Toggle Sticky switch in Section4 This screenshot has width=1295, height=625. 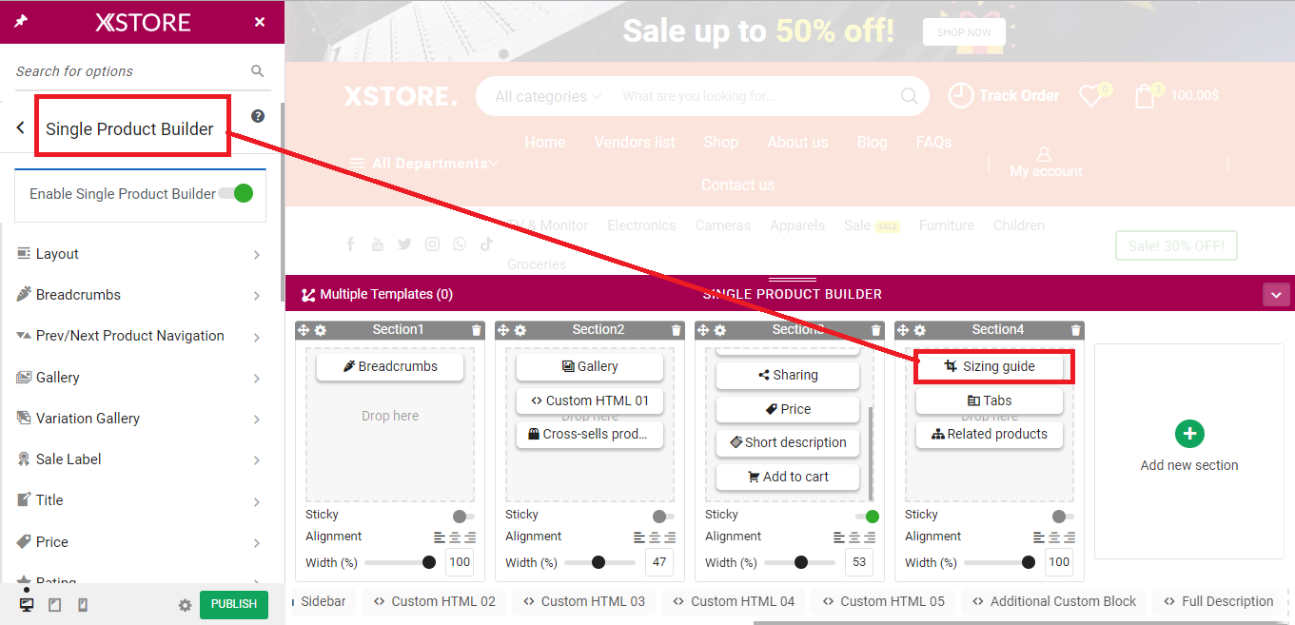[x=1063, y=517]
